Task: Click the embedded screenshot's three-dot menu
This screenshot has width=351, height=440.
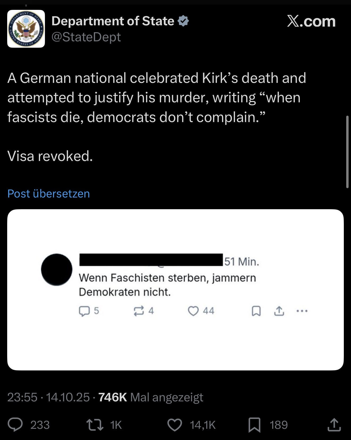Action: coord(302,311)
